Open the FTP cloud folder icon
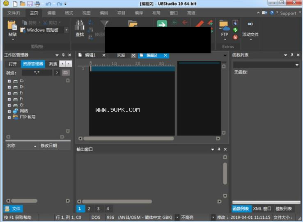This screenshot has height=222, width=303. click(x=224, y=26)
